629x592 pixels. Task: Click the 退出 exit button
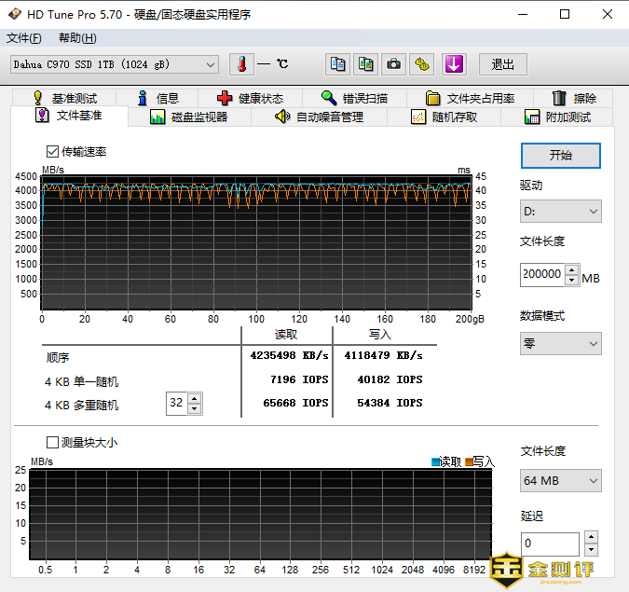click(503, 64)
